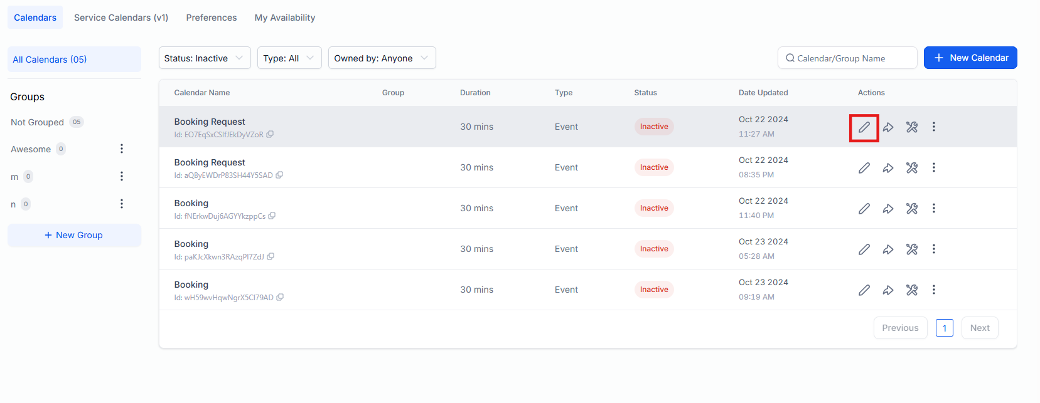Screen dimensions: 1040x403
Task: Add a new group with New Group button
Action: (74, 235)
